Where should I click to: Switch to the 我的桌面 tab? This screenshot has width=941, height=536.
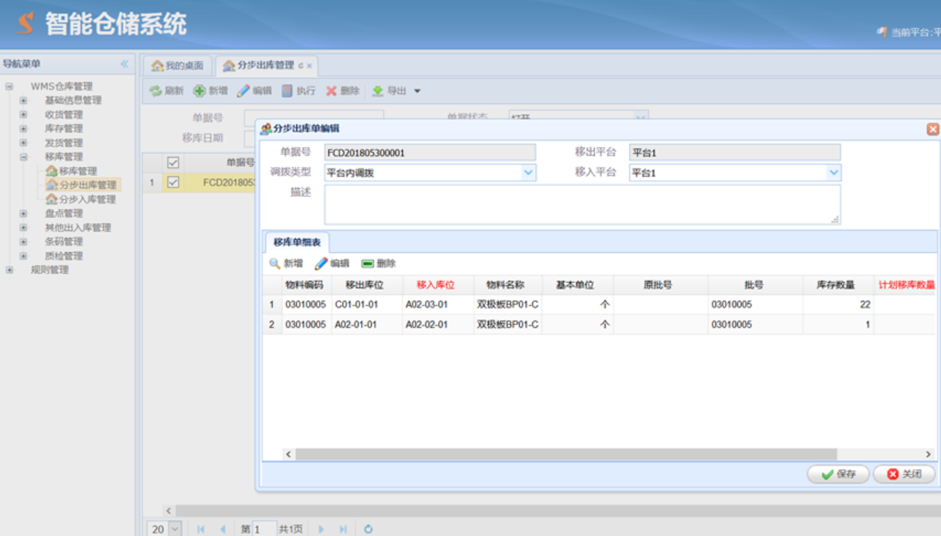[x=177, y=65]
